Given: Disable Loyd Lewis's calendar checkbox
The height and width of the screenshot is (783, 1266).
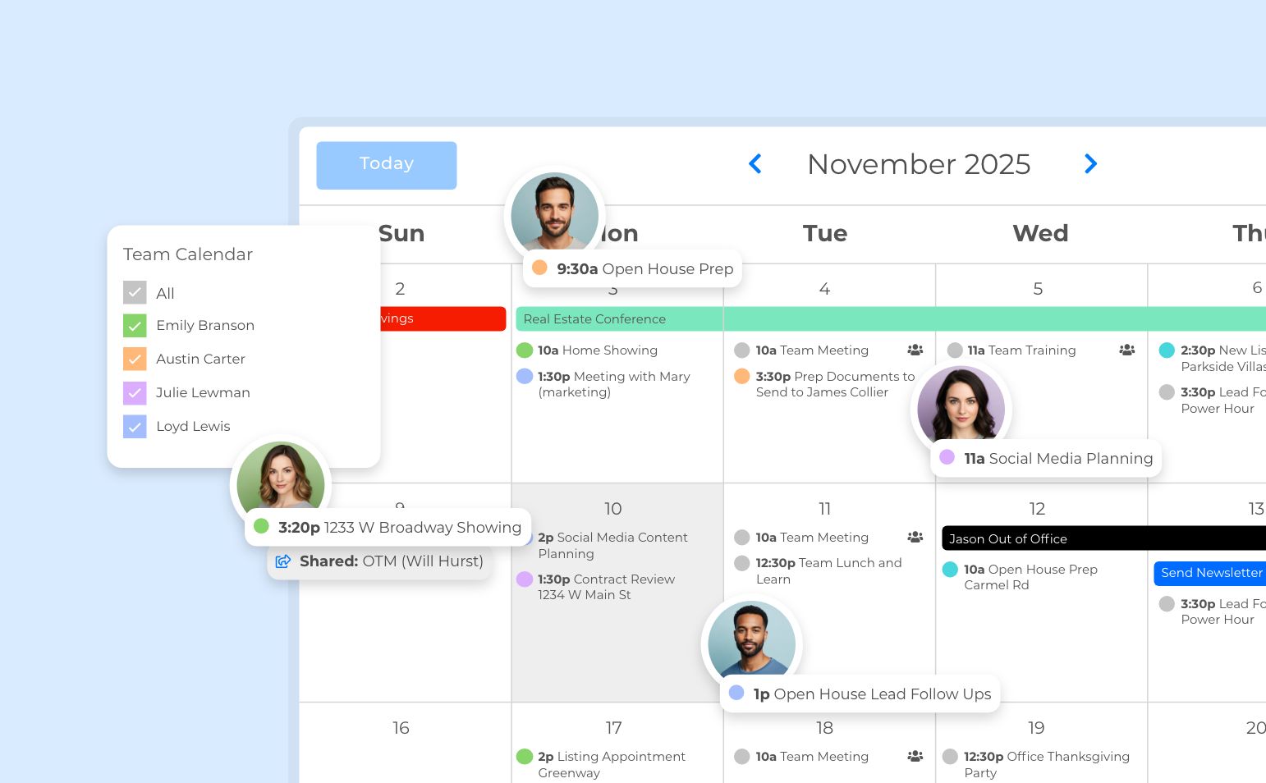Looking at the screenshot, I should (x=135, y=426).
